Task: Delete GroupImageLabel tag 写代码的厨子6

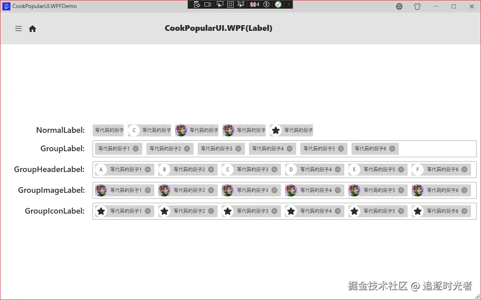Action: 465,190
